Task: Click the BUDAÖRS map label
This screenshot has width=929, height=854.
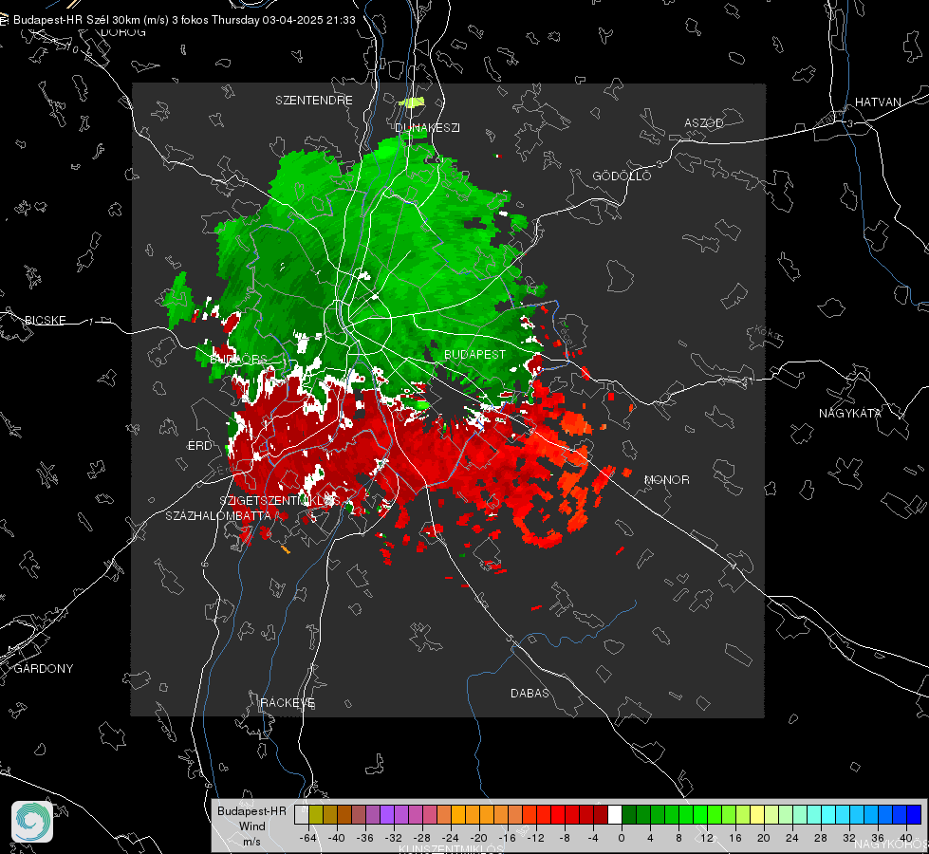Action: [x=239, y=359]
